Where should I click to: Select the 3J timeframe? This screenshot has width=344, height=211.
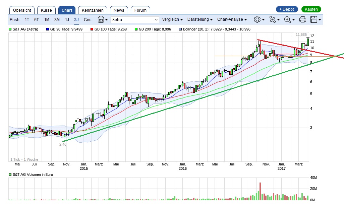(x=76, y=20)
